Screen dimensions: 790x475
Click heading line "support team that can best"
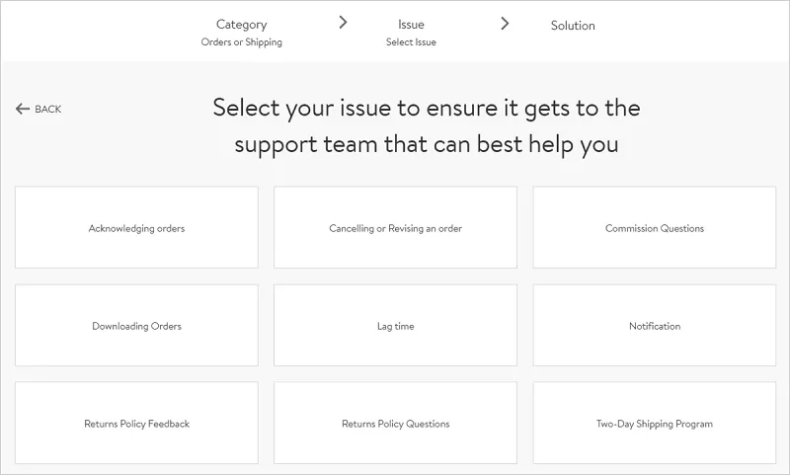tap(426, 144)
